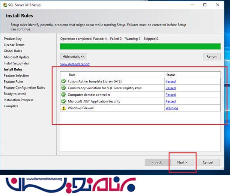
Task: Open Passed link for Computer domain controller
Action: 170,95
